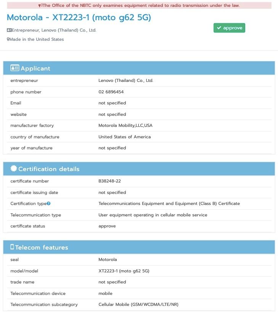278x312 pixels.
Task: Collapse the Telecom features header
Action: pyautogui.click(x=139, y=247)
